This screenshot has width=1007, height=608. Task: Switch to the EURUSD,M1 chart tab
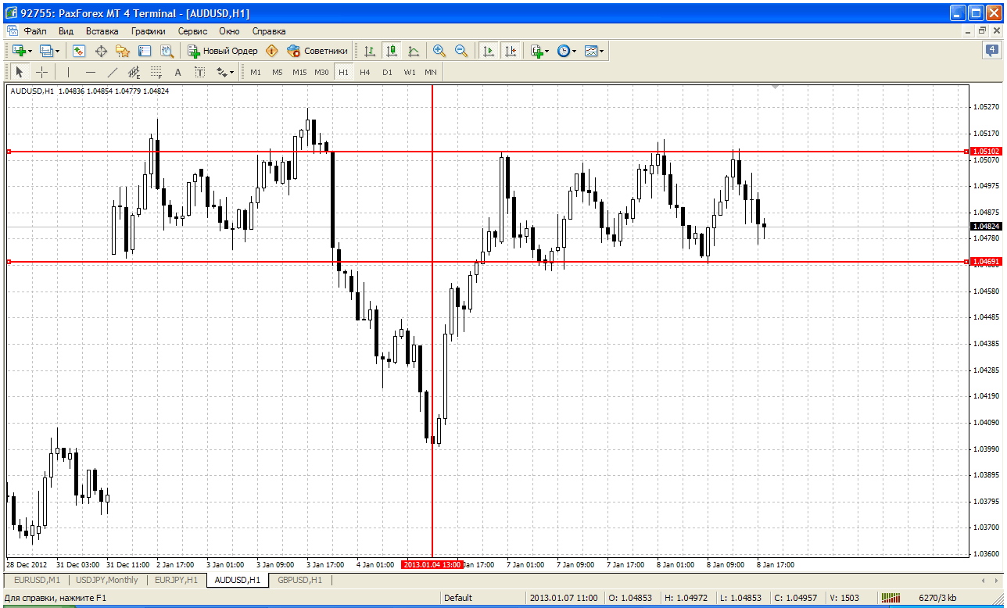click(x=37, y=580)
